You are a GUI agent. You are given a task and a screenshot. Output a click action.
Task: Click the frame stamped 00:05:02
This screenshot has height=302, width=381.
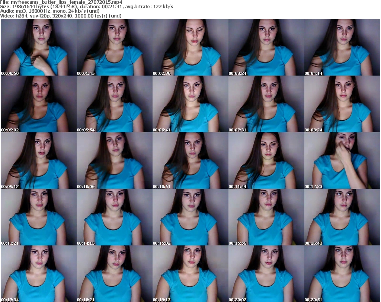pos(39,104)
